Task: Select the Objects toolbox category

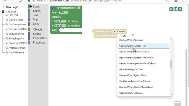Action: [x=38, y=29]
